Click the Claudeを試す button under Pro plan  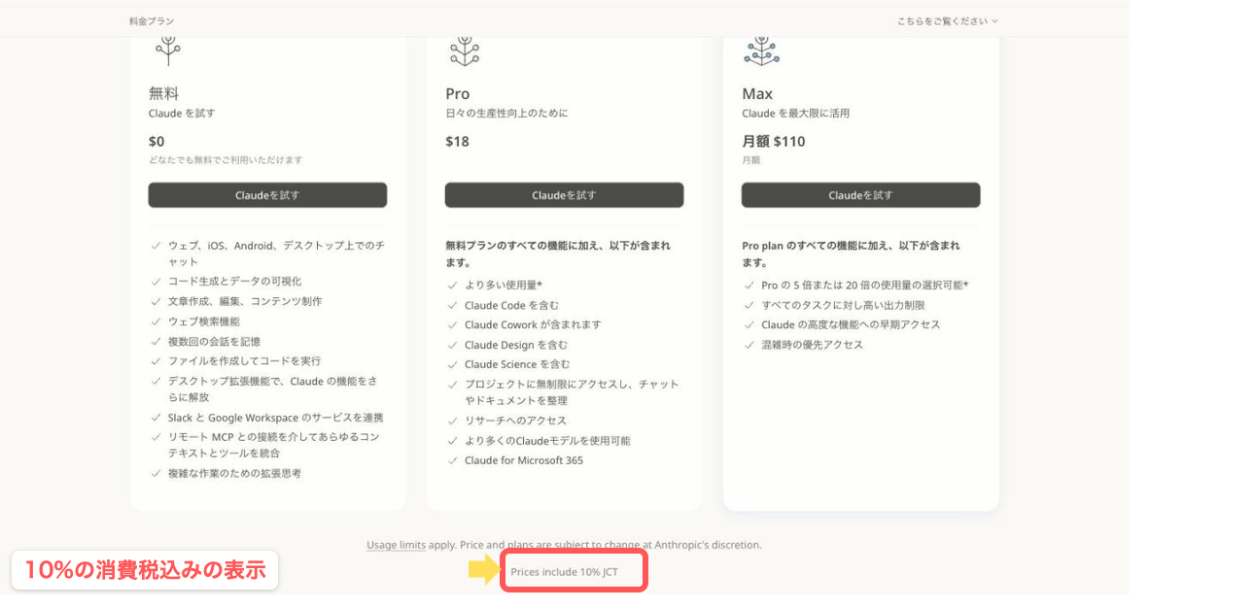564,195
